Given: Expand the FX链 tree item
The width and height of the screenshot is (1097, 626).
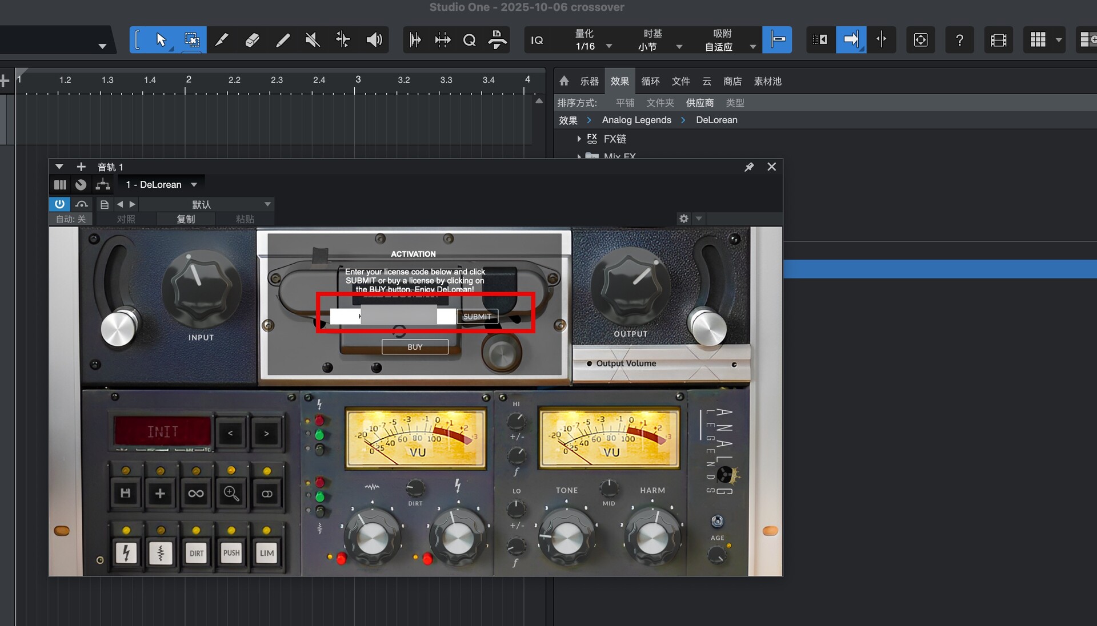Looking at the screenshot, I should tap(579, 139).
